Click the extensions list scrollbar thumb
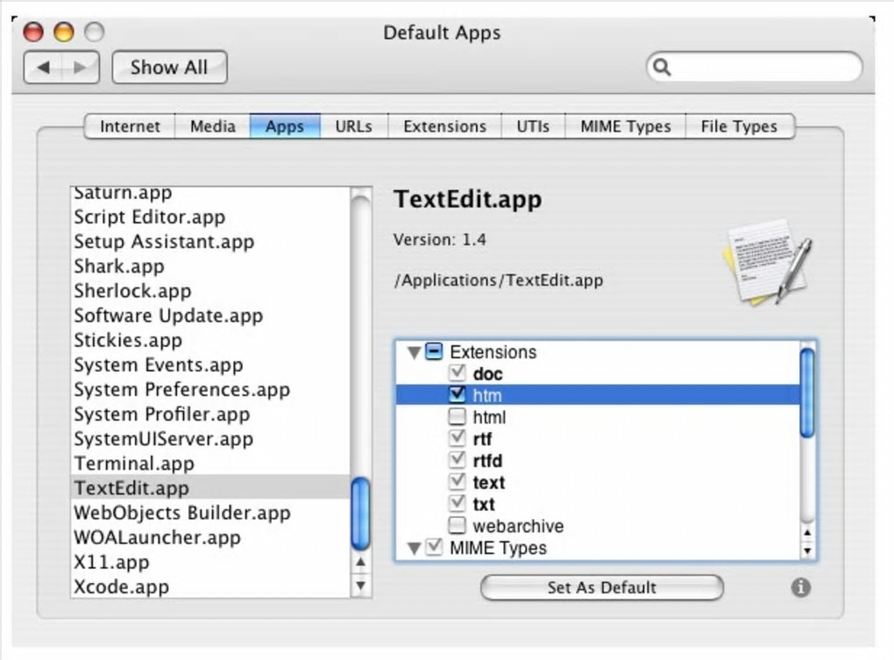The height and width of the screenshot is (660, 894). [807, 394]
